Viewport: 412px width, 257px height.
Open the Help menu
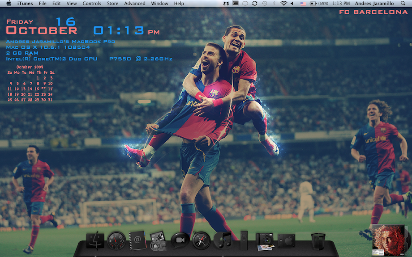pyautogui.click(x=179, y=4)
